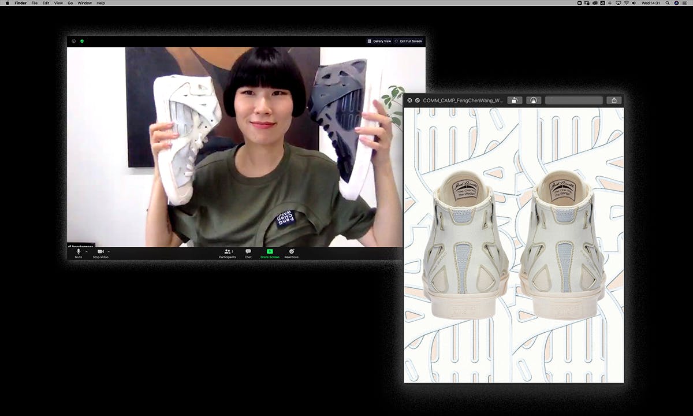Click the Markup icon in Quick Look
Viewport: 693px width, 416px height.
(x=533, y=100)
